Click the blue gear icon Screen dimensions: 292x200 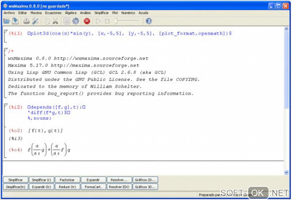76,21
